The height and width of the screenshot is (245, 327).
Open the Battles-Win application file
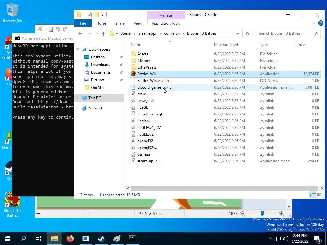(x=147, y=74)
